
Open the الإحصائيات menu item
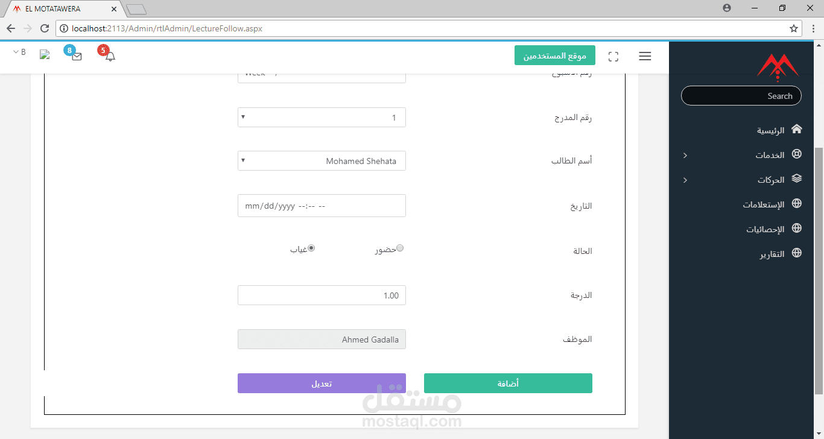(766, 229)
